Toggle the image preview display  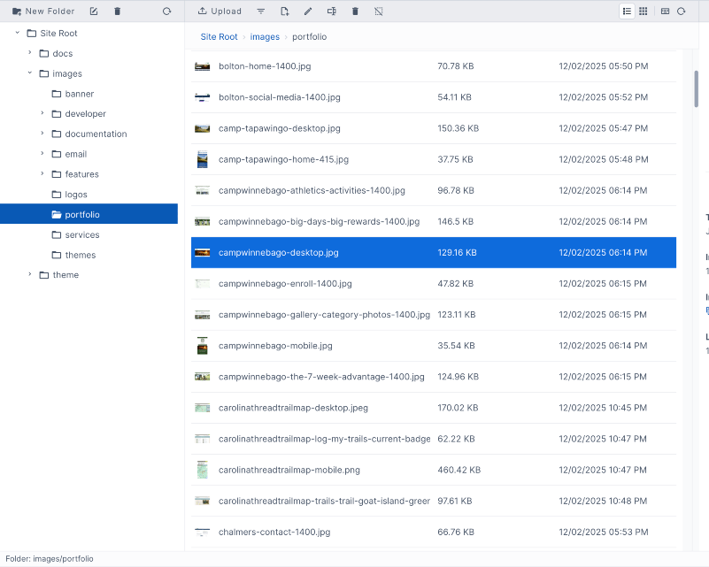(x=665, y=11)
